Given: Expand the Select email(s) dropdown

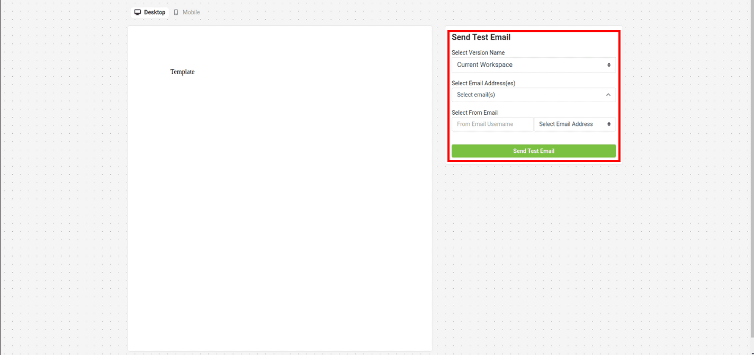Looking at the screenshot, I should click(534, 95).
